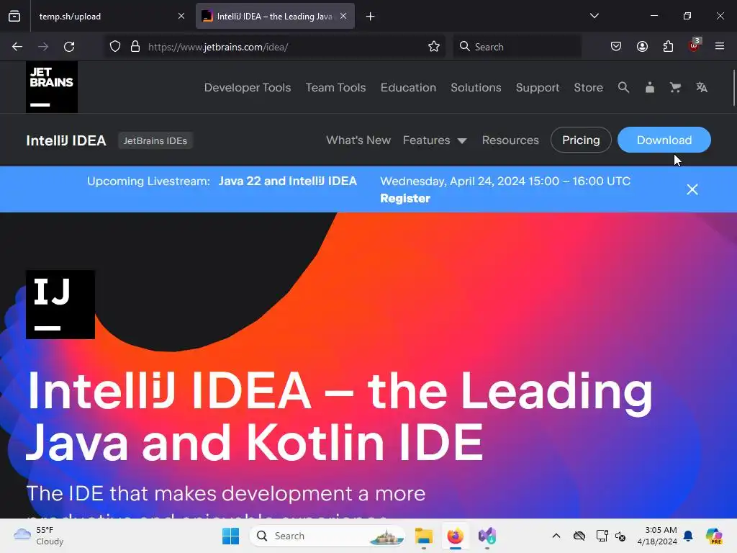List all tabs dropdown arrow
Screen dimensions: 737x553
(x=594, y=16)
